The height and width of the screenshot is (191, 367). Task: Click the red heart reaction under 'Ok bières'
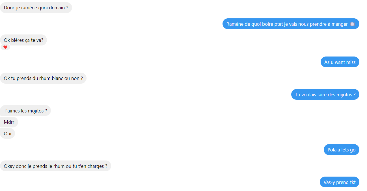(x=5, y=47)
